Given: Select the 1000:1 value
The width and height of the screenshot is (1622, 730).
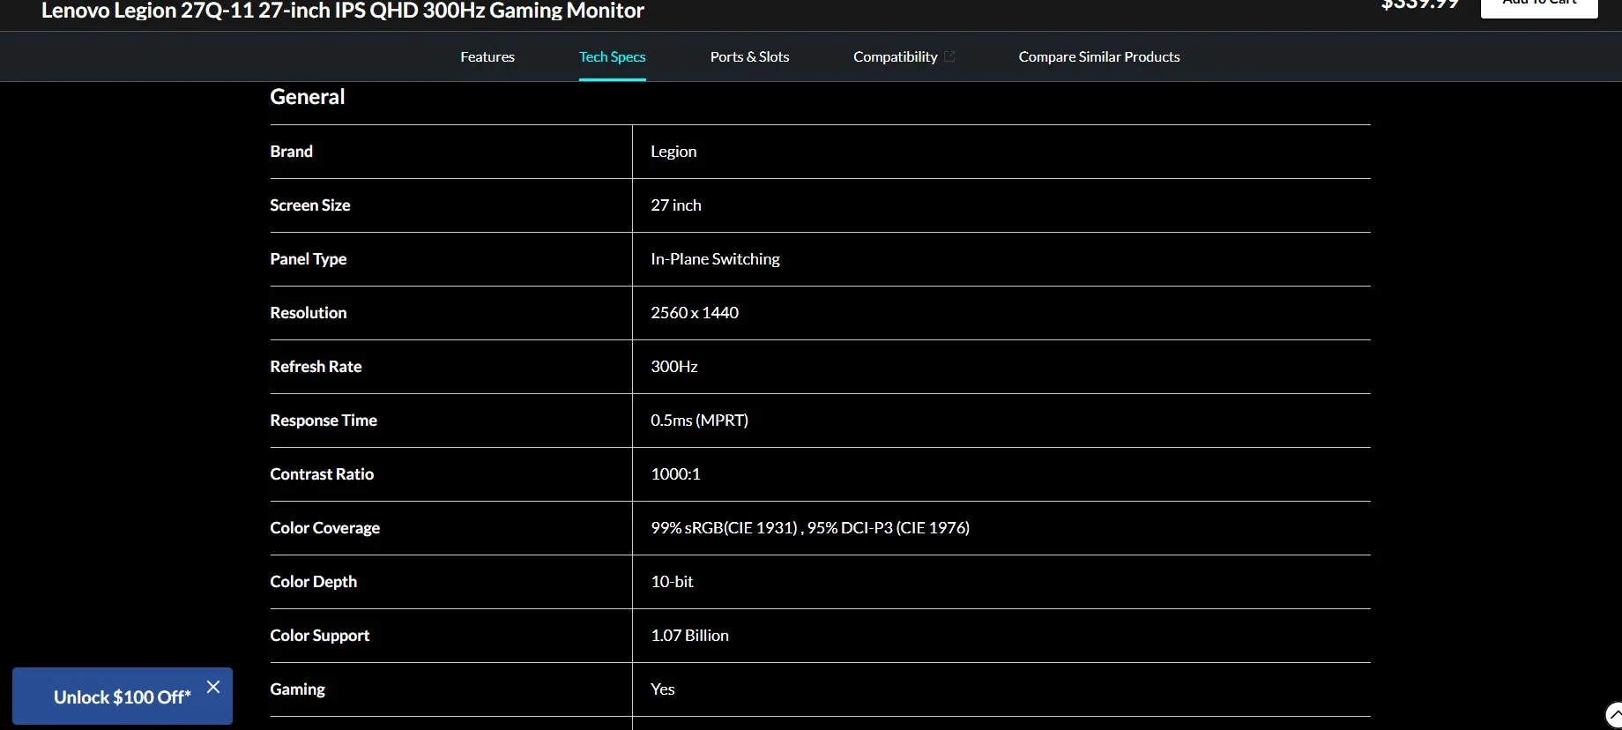Looking at the screenshot, I should click(x=675, y=474).
